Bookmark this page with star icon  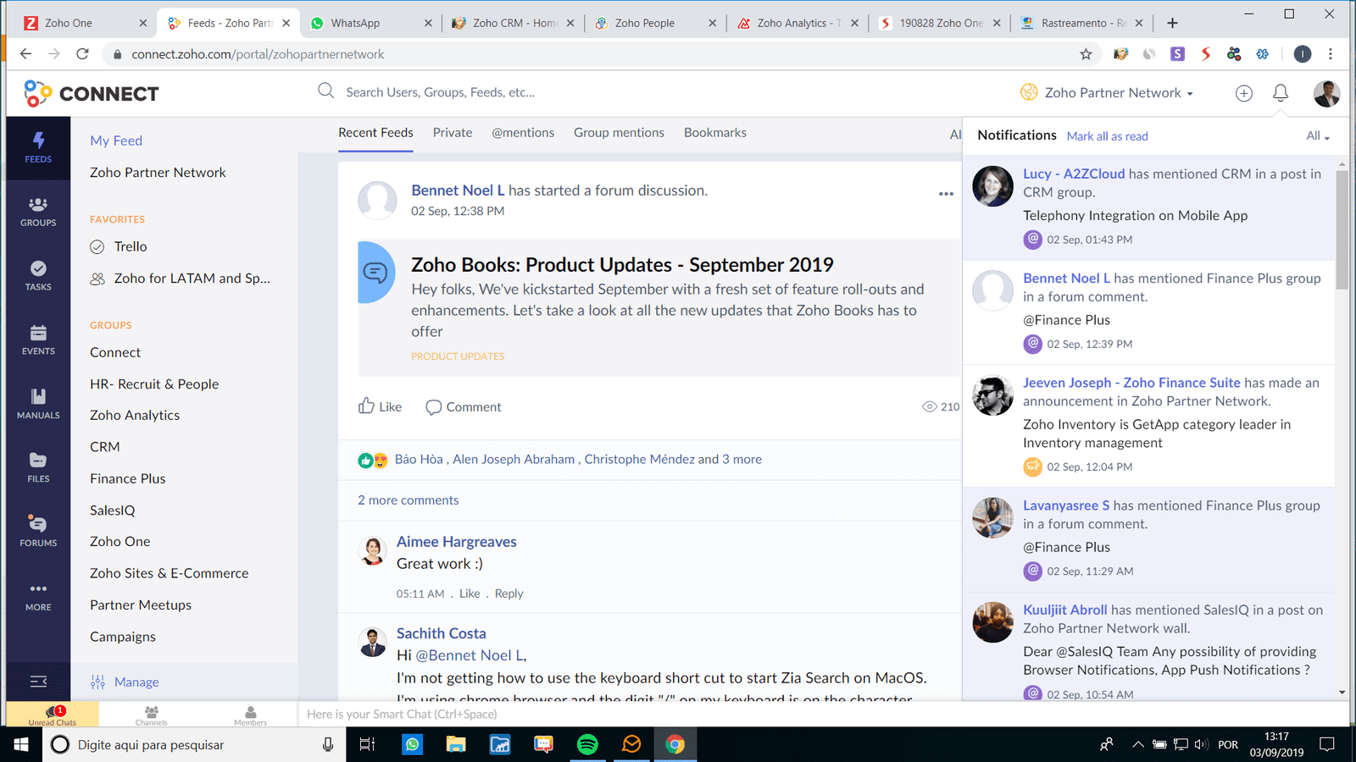click(x=1086, y=54)
